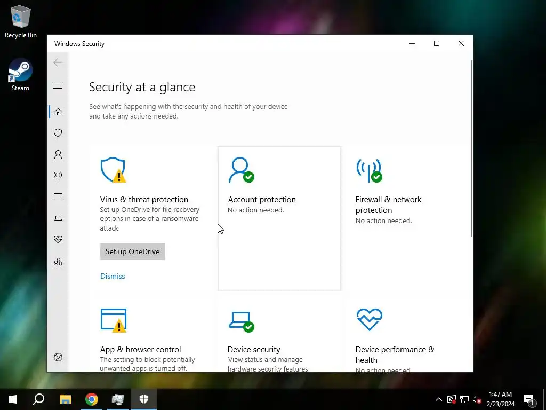546x410 pixels.
Task: Show hidden system tray icons
Action: click(x=439, y=399)
